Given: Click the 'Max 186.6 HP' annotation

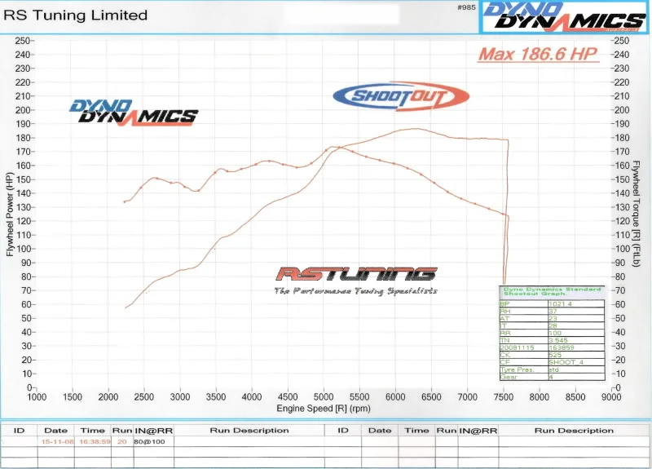Looking at the screenshot, I should 538,54.
